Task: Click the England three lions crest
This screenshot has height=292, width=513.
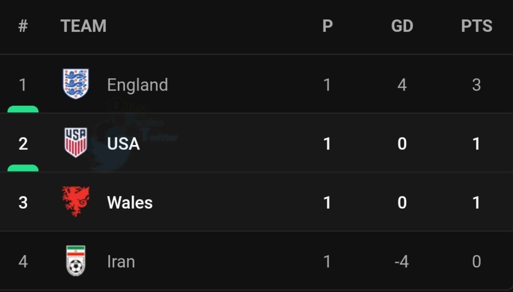Action: coord(76,84)
